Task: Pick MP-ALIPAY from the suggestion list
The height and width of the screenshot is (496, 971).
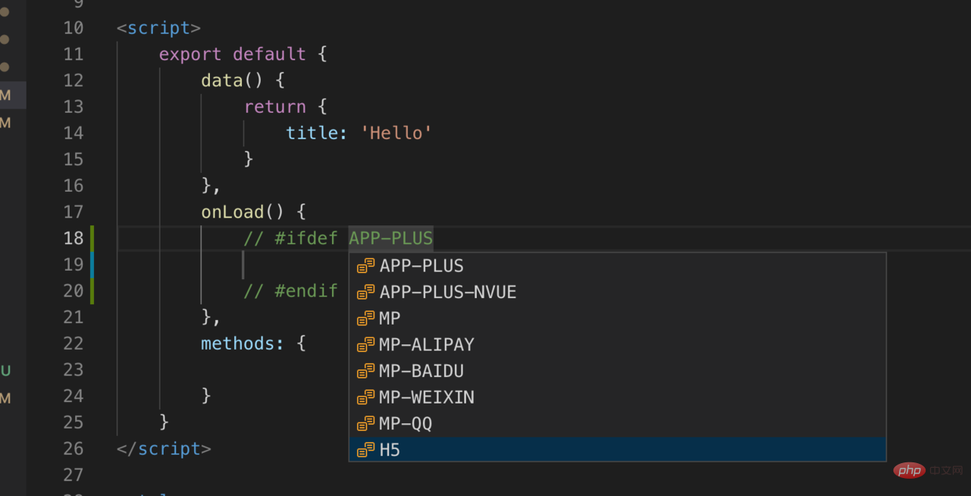Action: (x=427, y=345)
